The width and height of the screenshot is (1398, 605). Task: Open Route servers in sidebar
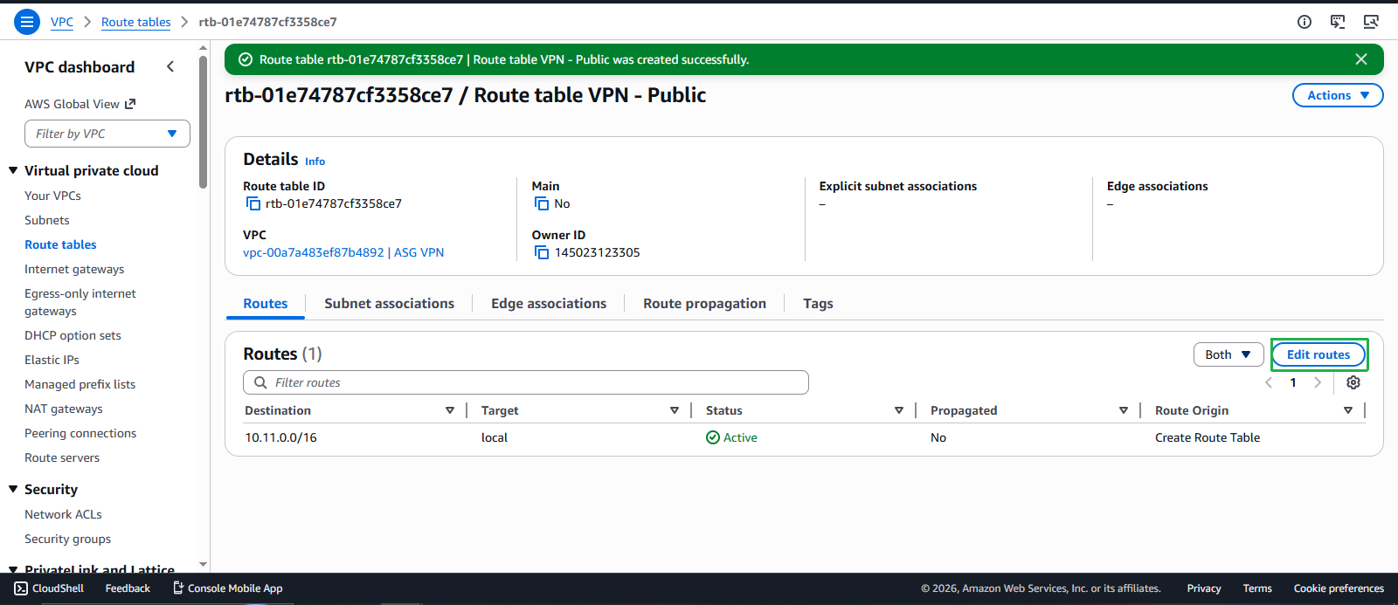click(62, 457)
